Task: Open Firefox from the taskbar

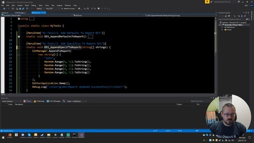Action: [10, 135]
